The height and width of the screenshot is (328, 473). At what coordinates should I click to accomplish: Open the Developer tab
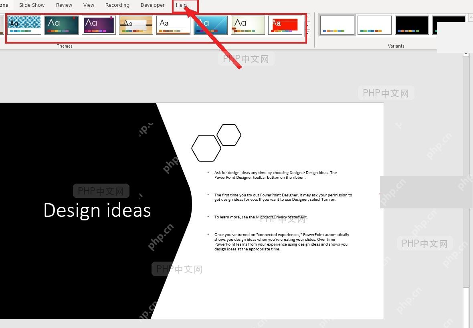(x=153, y=5)
